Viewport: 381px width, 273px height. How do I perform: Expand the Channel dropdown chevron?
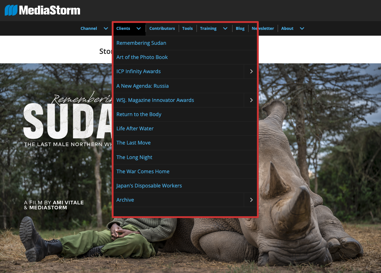click(106, 28)
